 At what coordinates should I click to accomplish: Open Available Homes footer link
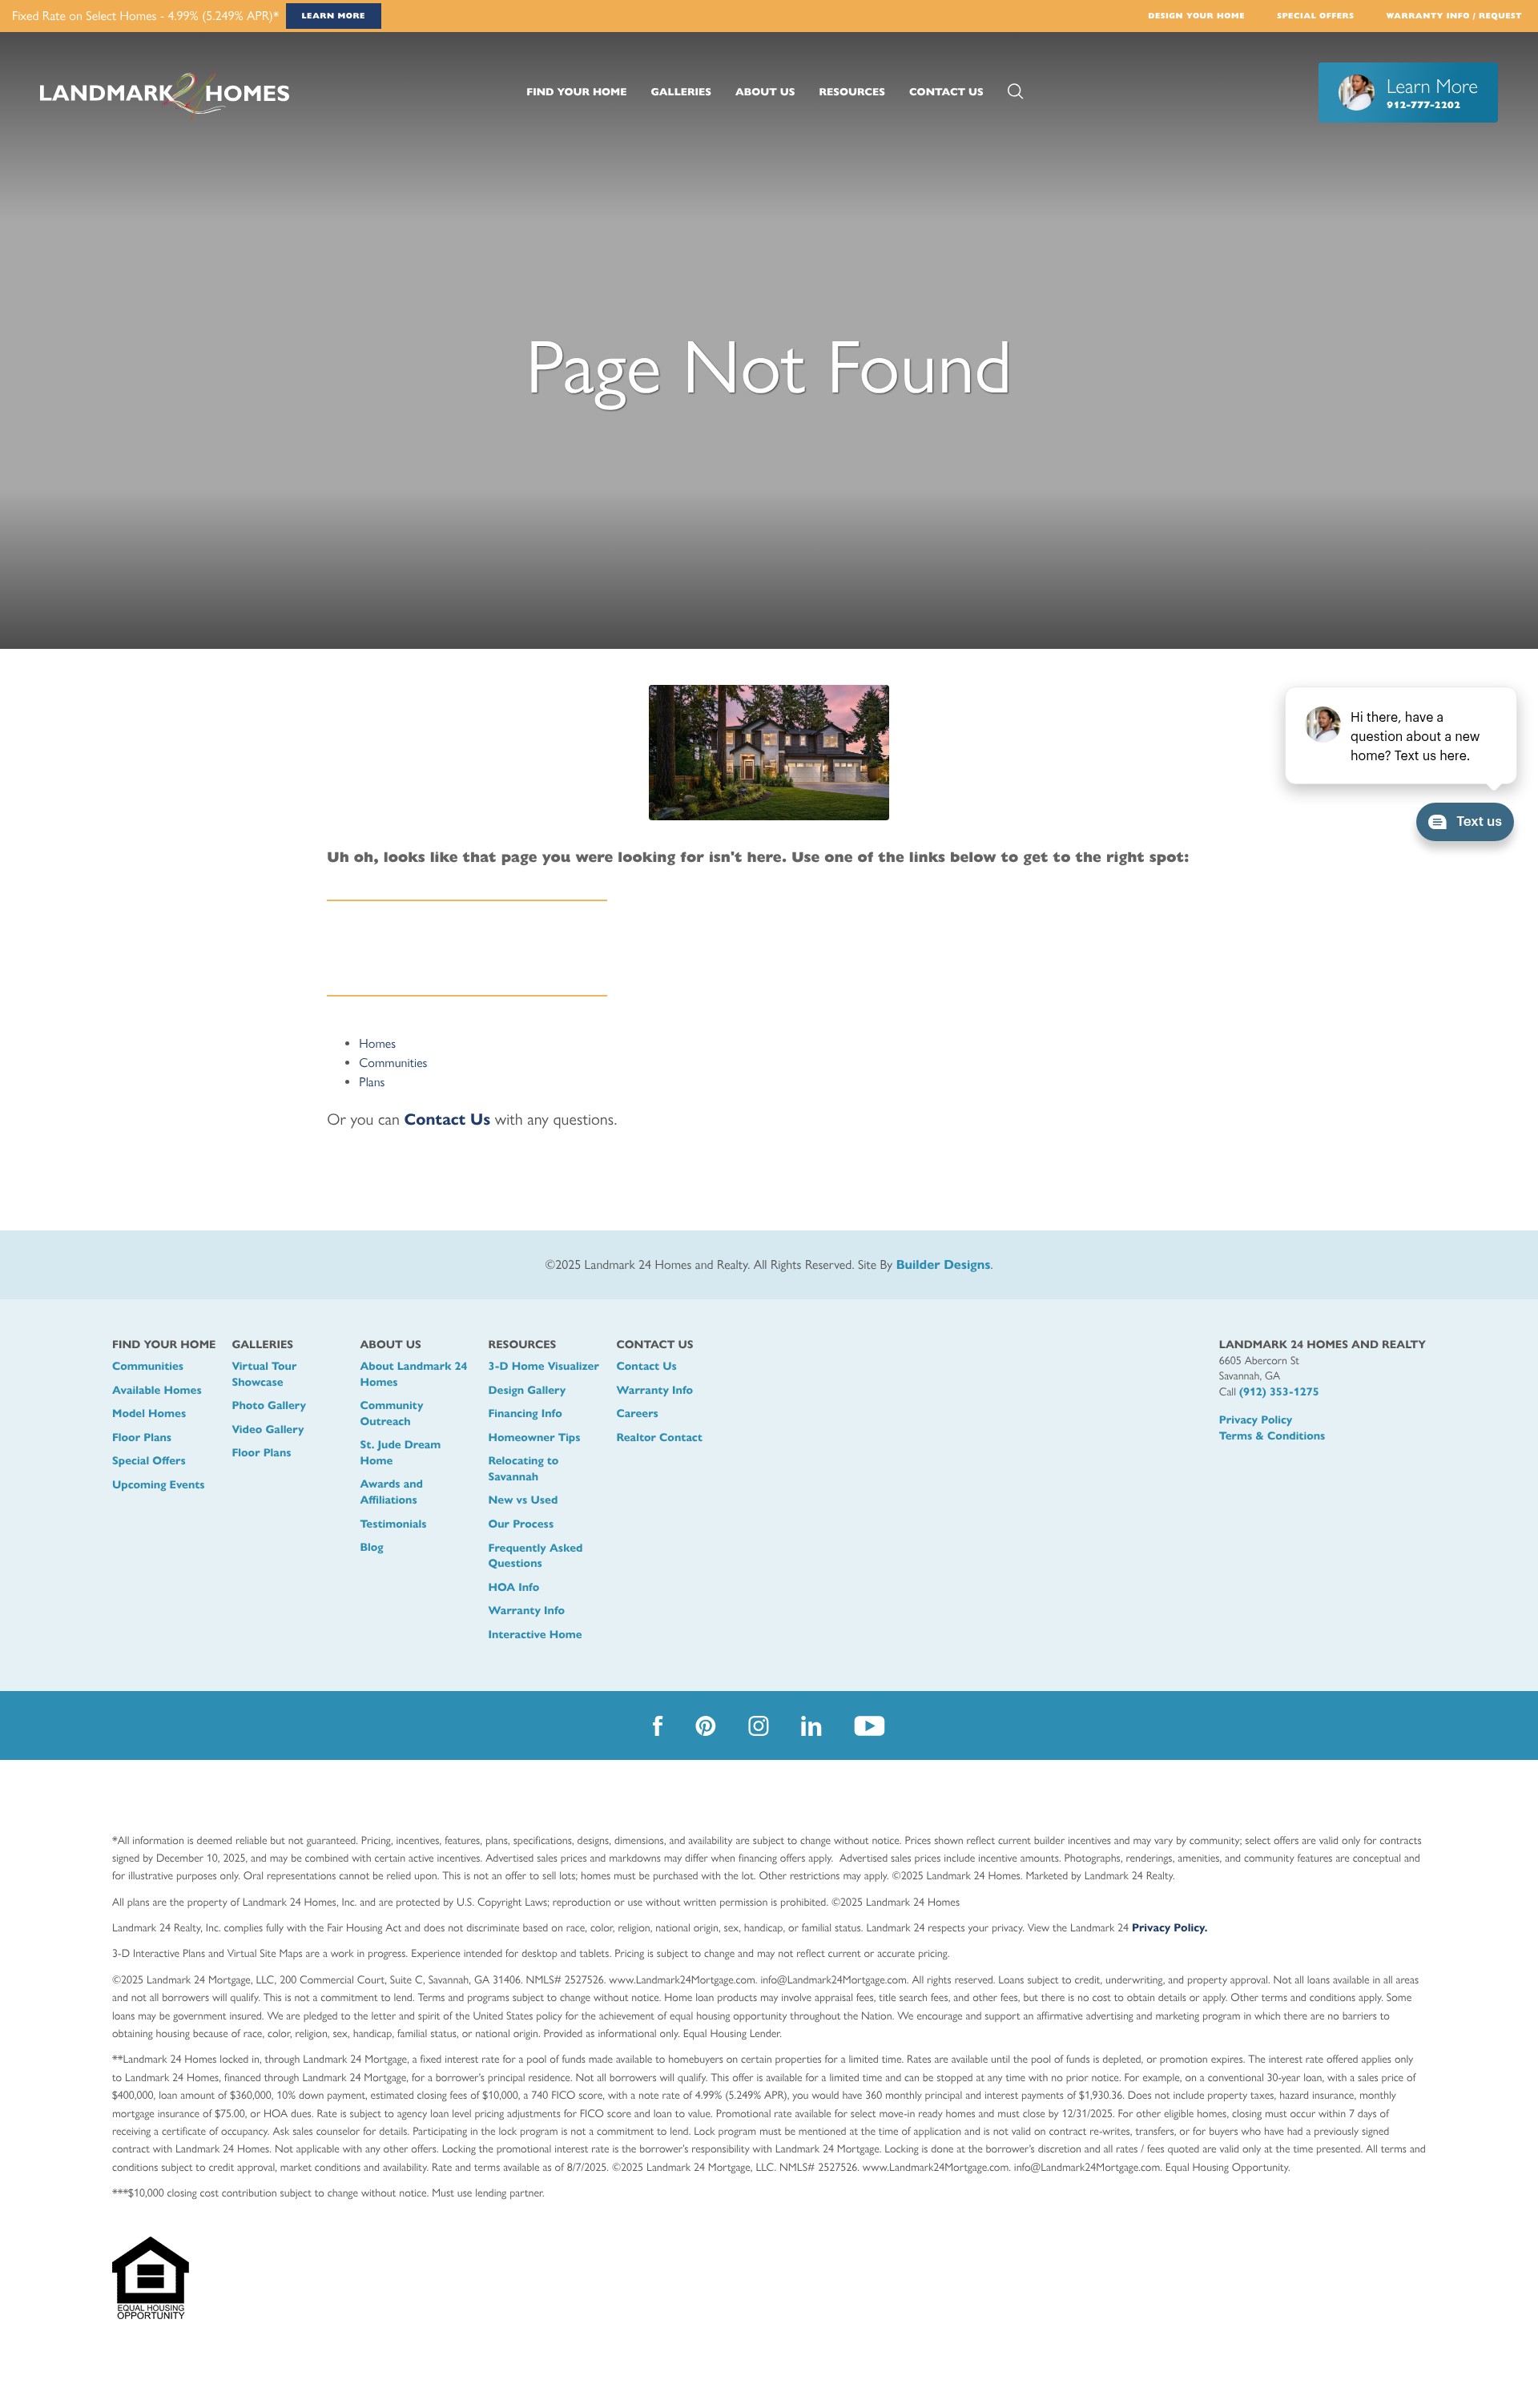coord(157,1390)
